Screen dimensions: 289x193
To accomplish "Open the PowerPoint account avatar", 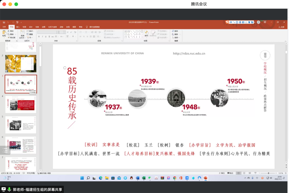I will pos(259,22).
